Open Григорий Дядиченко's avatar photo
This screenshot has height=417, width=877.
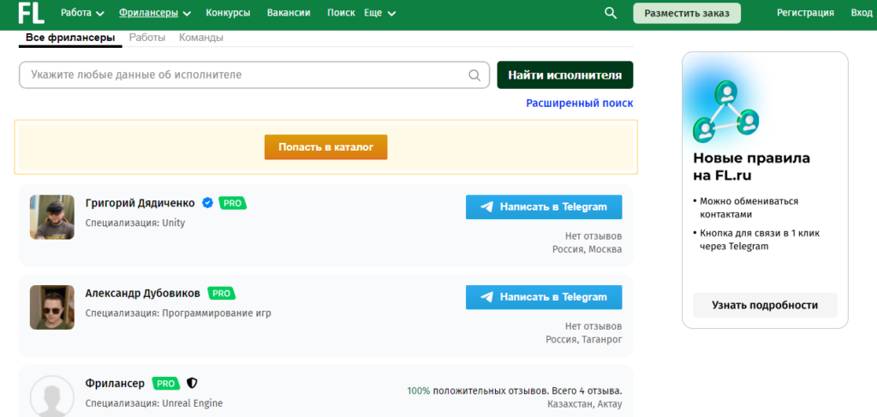click(x=52, y=217)
